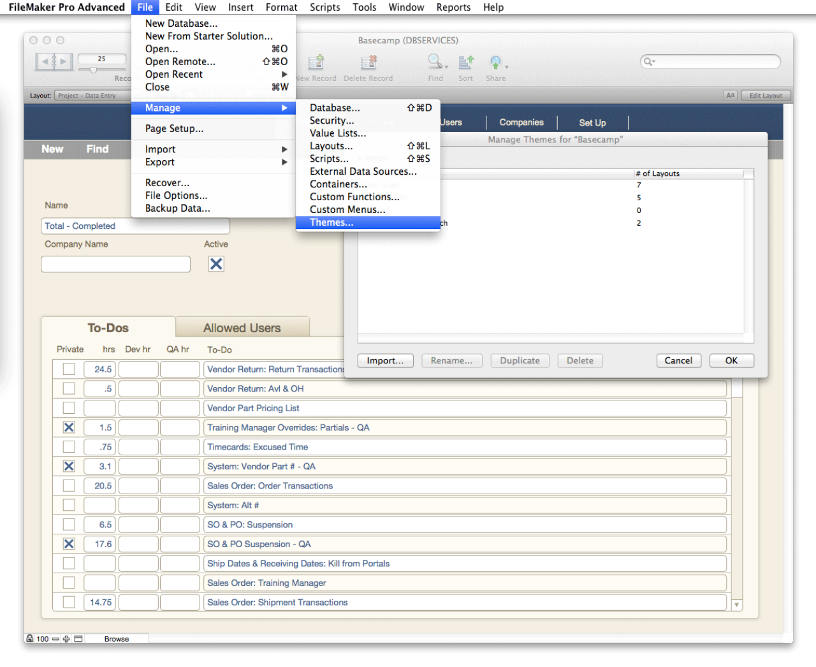Select Custom Functions... menu item

368,197
